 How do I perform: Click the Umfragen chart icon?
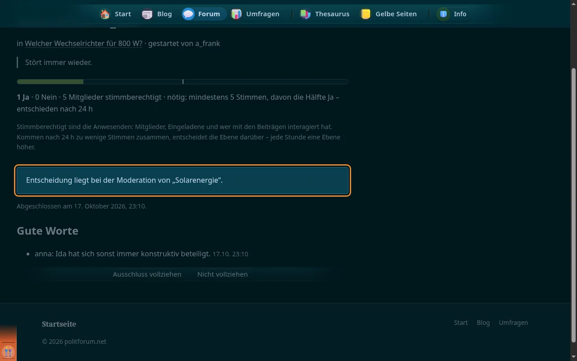(236, 14)
